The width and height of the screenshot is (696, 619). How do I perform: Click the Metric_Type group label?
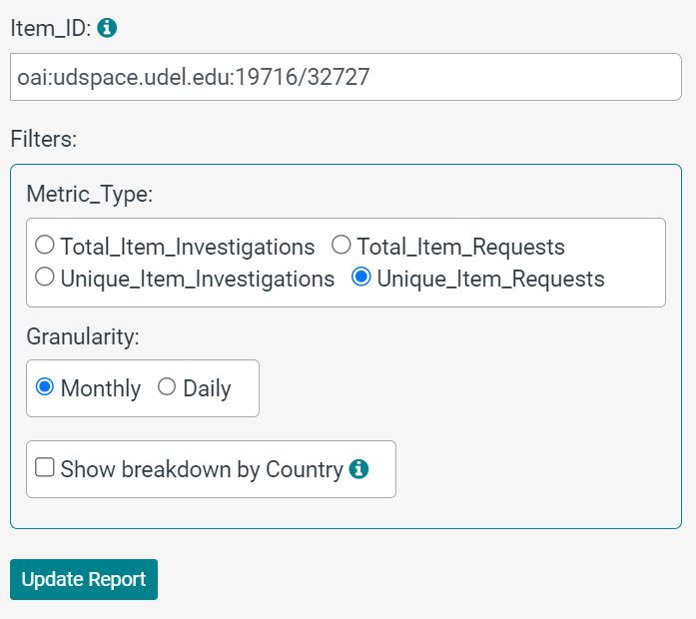click(x=89, y=193)
